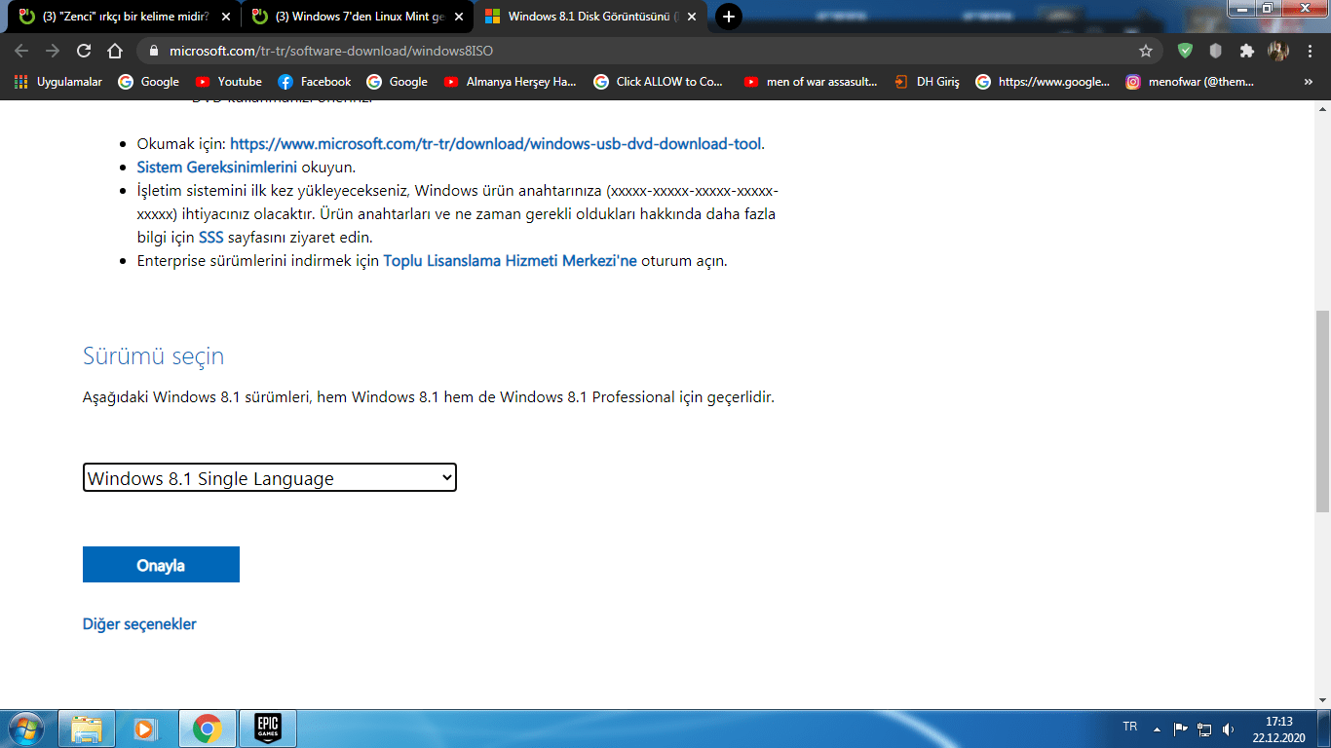The image size is (1331, 748).
Task: Open the network tray icon
Action: pos(1204,729)
